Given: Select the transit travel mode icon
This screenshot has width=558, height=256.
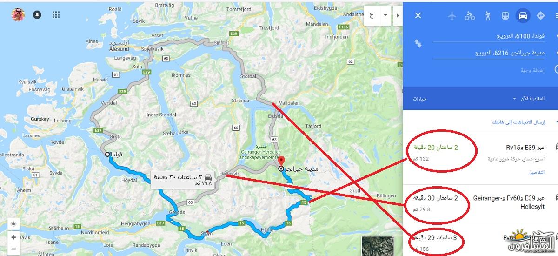Looking at the screenshot, I should coord(505,16).
